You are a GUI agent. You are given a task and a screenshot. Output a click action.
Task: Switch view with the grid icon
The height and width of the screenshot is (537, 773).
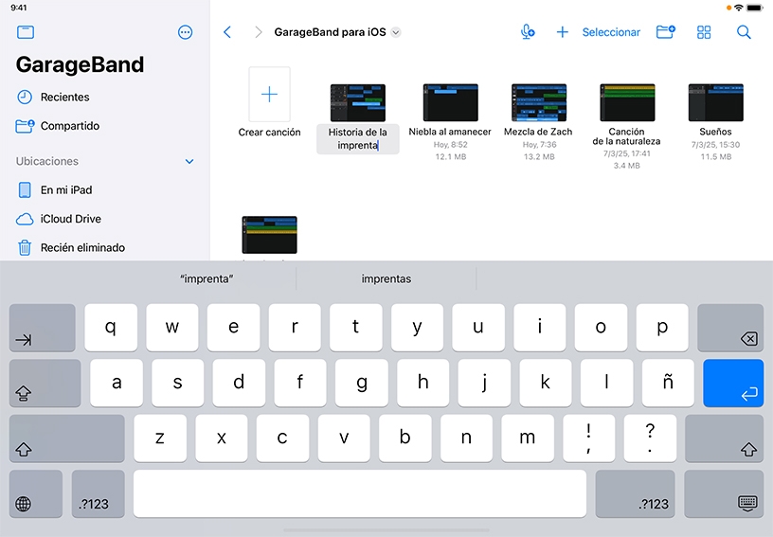coord(704,32)
